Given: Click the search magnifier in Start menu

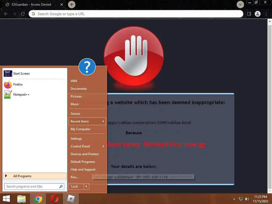Looking at the screenshot, I should (61, 186).
